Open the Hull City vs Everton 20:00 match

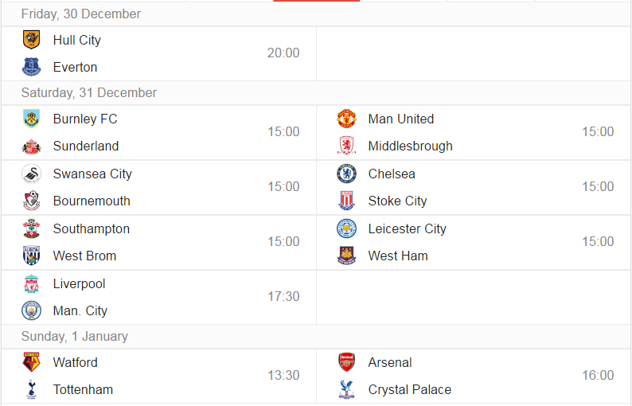[x=159, y=53]
